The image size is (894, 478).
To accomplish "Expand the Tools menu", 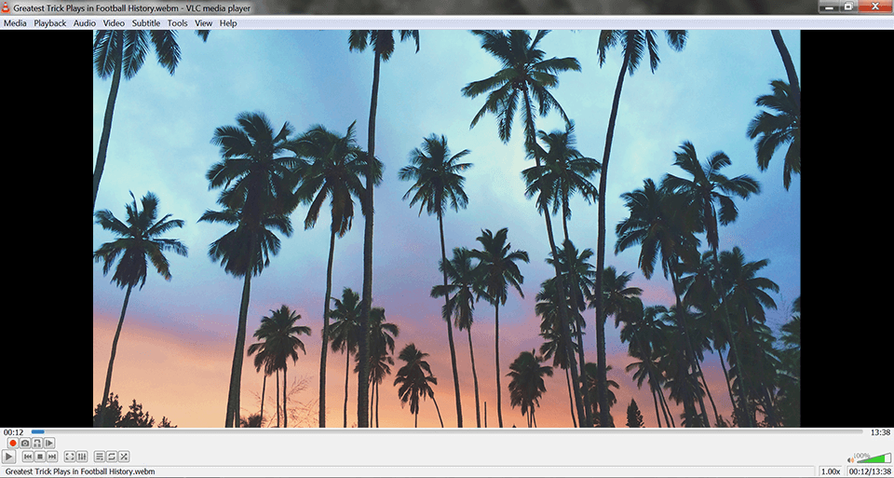I will point(177,23).
